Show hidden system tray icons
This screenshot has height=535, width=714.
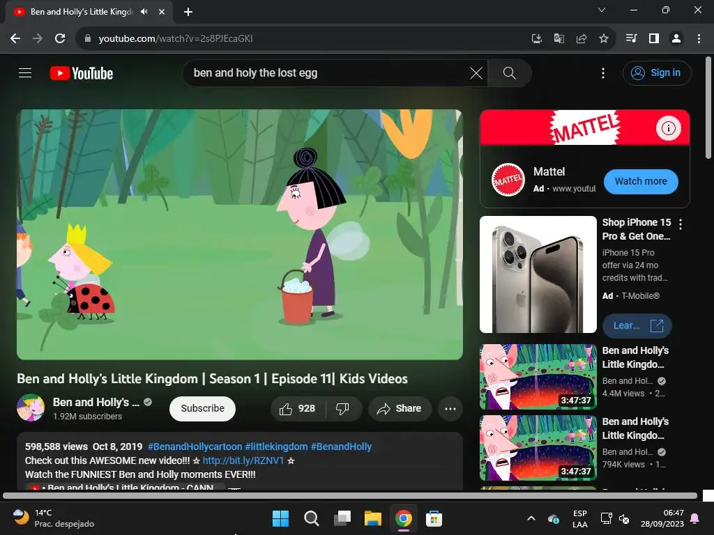click(531, 518)
